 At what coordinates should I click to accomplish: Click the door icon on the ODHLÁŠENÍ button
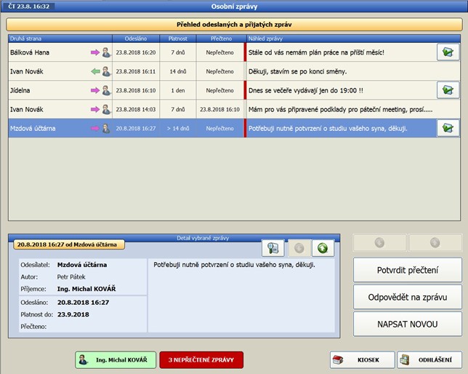pos(405,359)
